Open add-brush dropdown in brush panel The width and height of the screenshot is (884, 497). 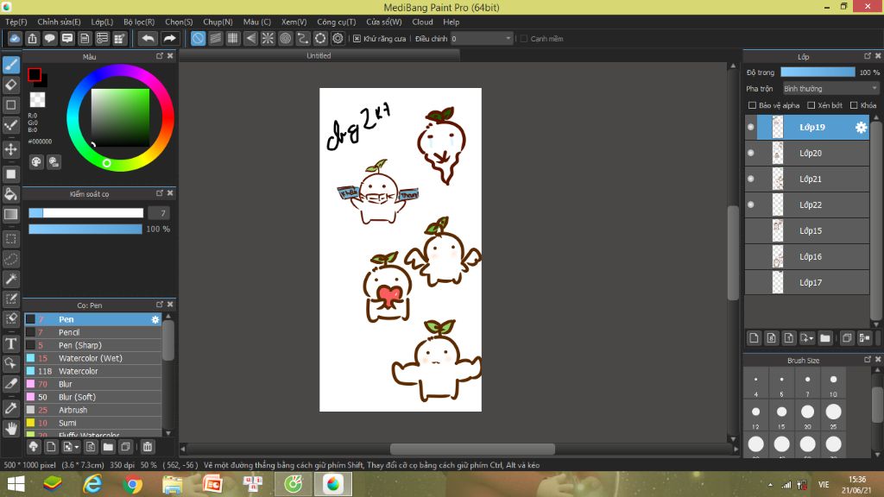[x=71, y=447]
